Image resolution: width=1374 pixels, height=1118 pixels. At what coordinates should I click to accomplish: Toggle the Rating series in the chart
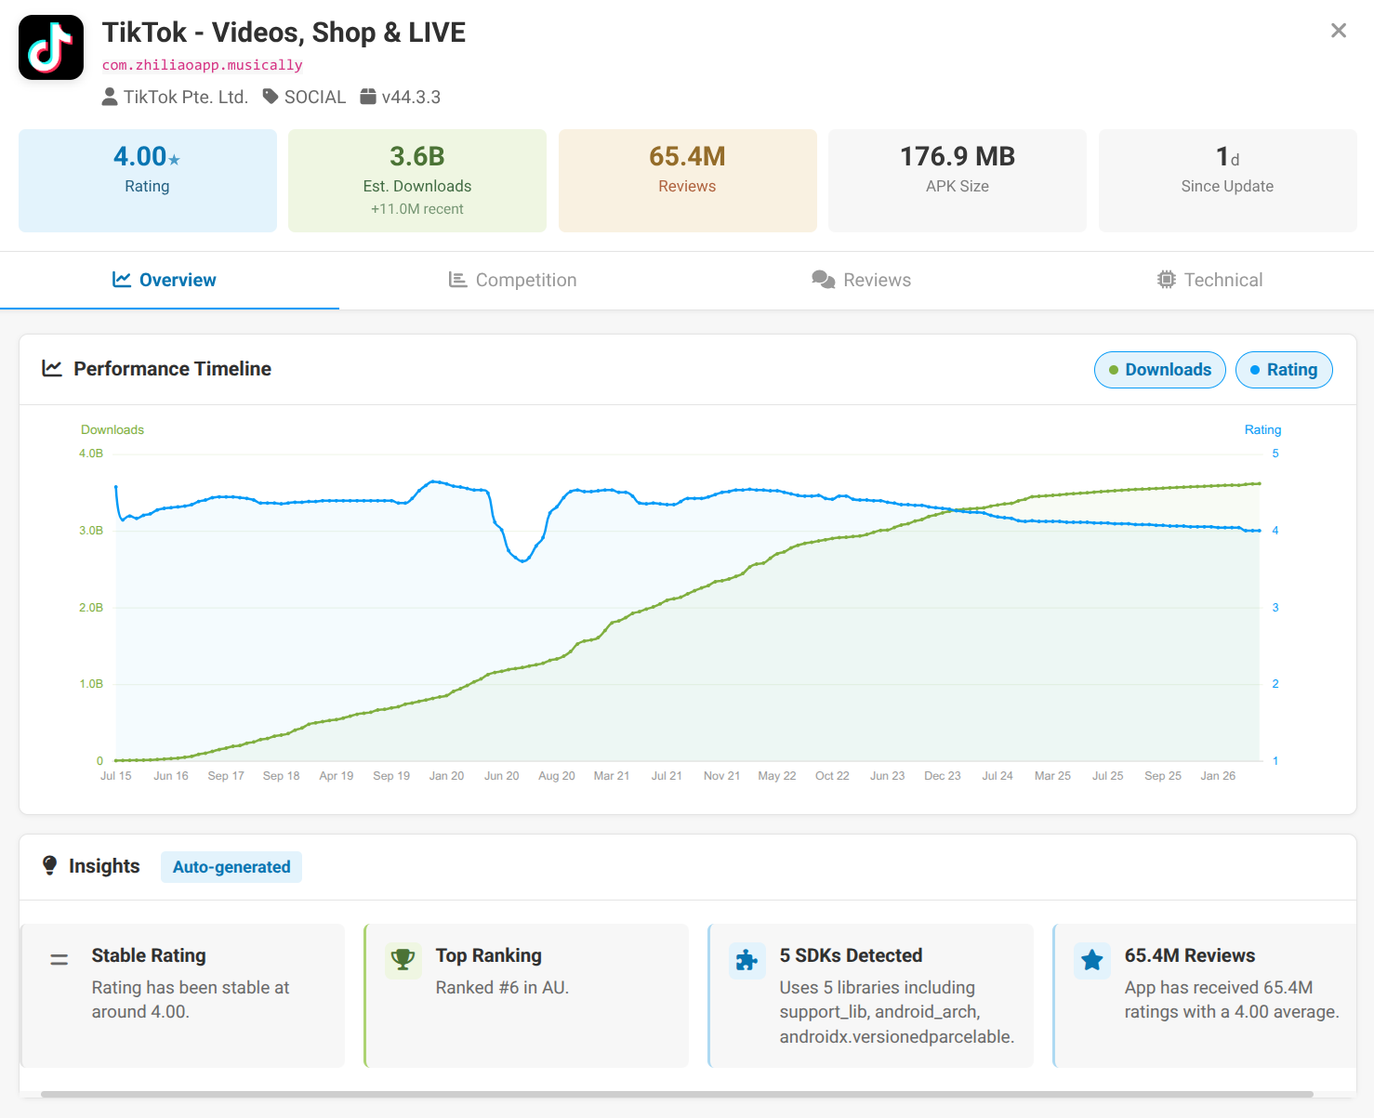pyautogui.click(x=1284, y=370)
